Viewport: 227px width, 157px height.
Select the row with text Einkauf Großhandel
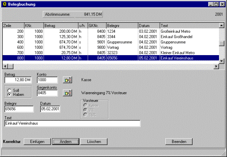(111, 37)
